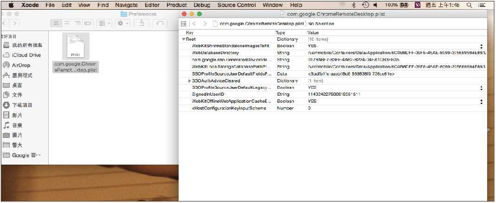Switch Finder to Cover Flow view

[88, 23]
